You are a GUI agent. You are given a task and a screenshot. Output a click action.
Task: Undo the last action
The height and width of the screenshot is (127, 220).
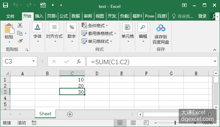coord(15,5)
